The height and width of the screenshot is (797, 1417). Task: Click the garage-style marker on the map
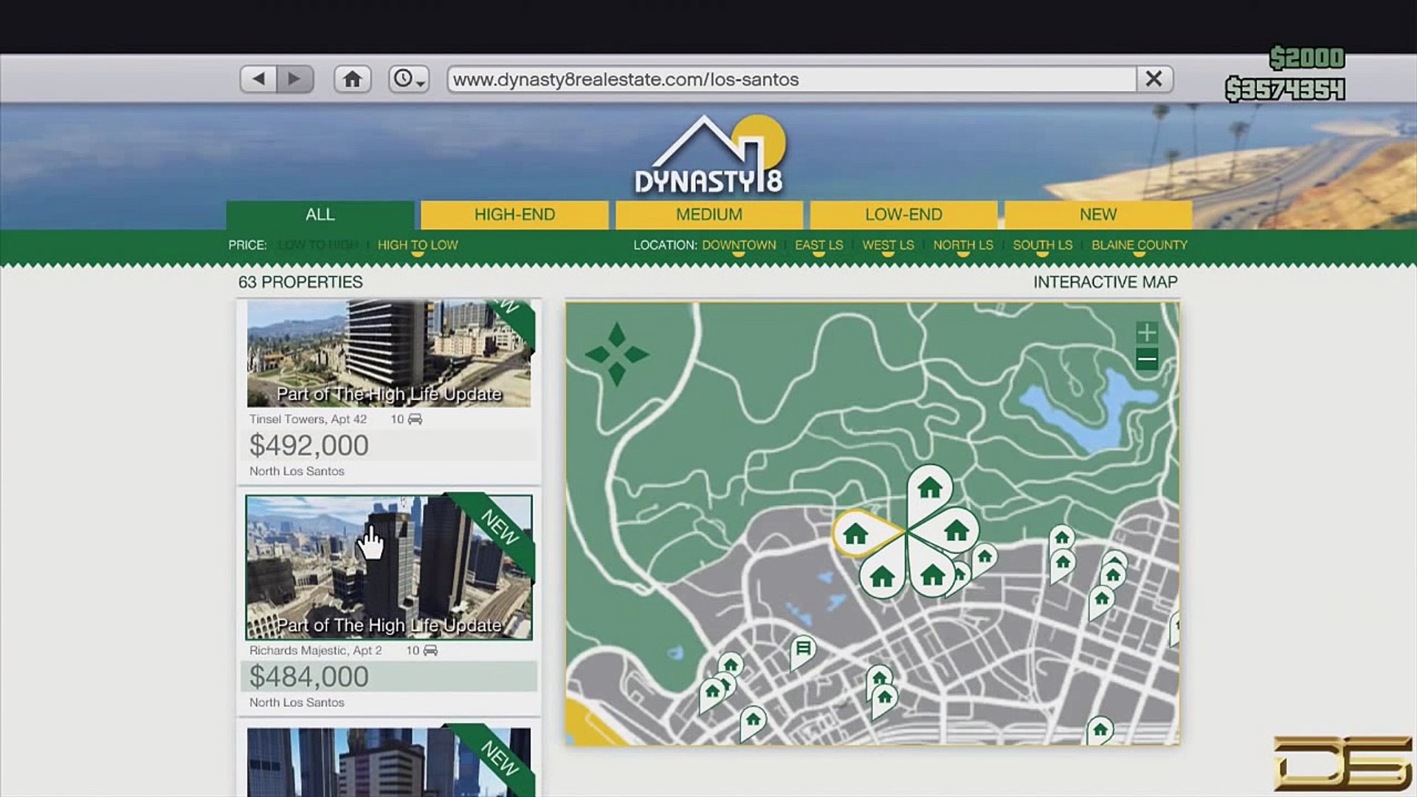coord(803,649)
